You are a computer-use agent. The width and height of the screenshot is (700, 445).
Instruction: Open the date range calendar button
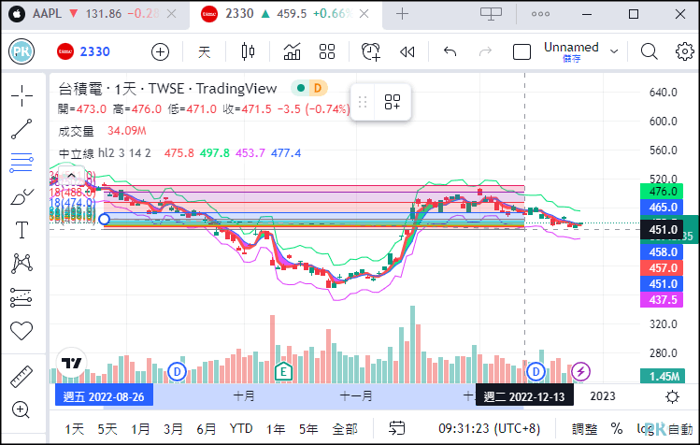pyautogui.click(x=396, y=428)
